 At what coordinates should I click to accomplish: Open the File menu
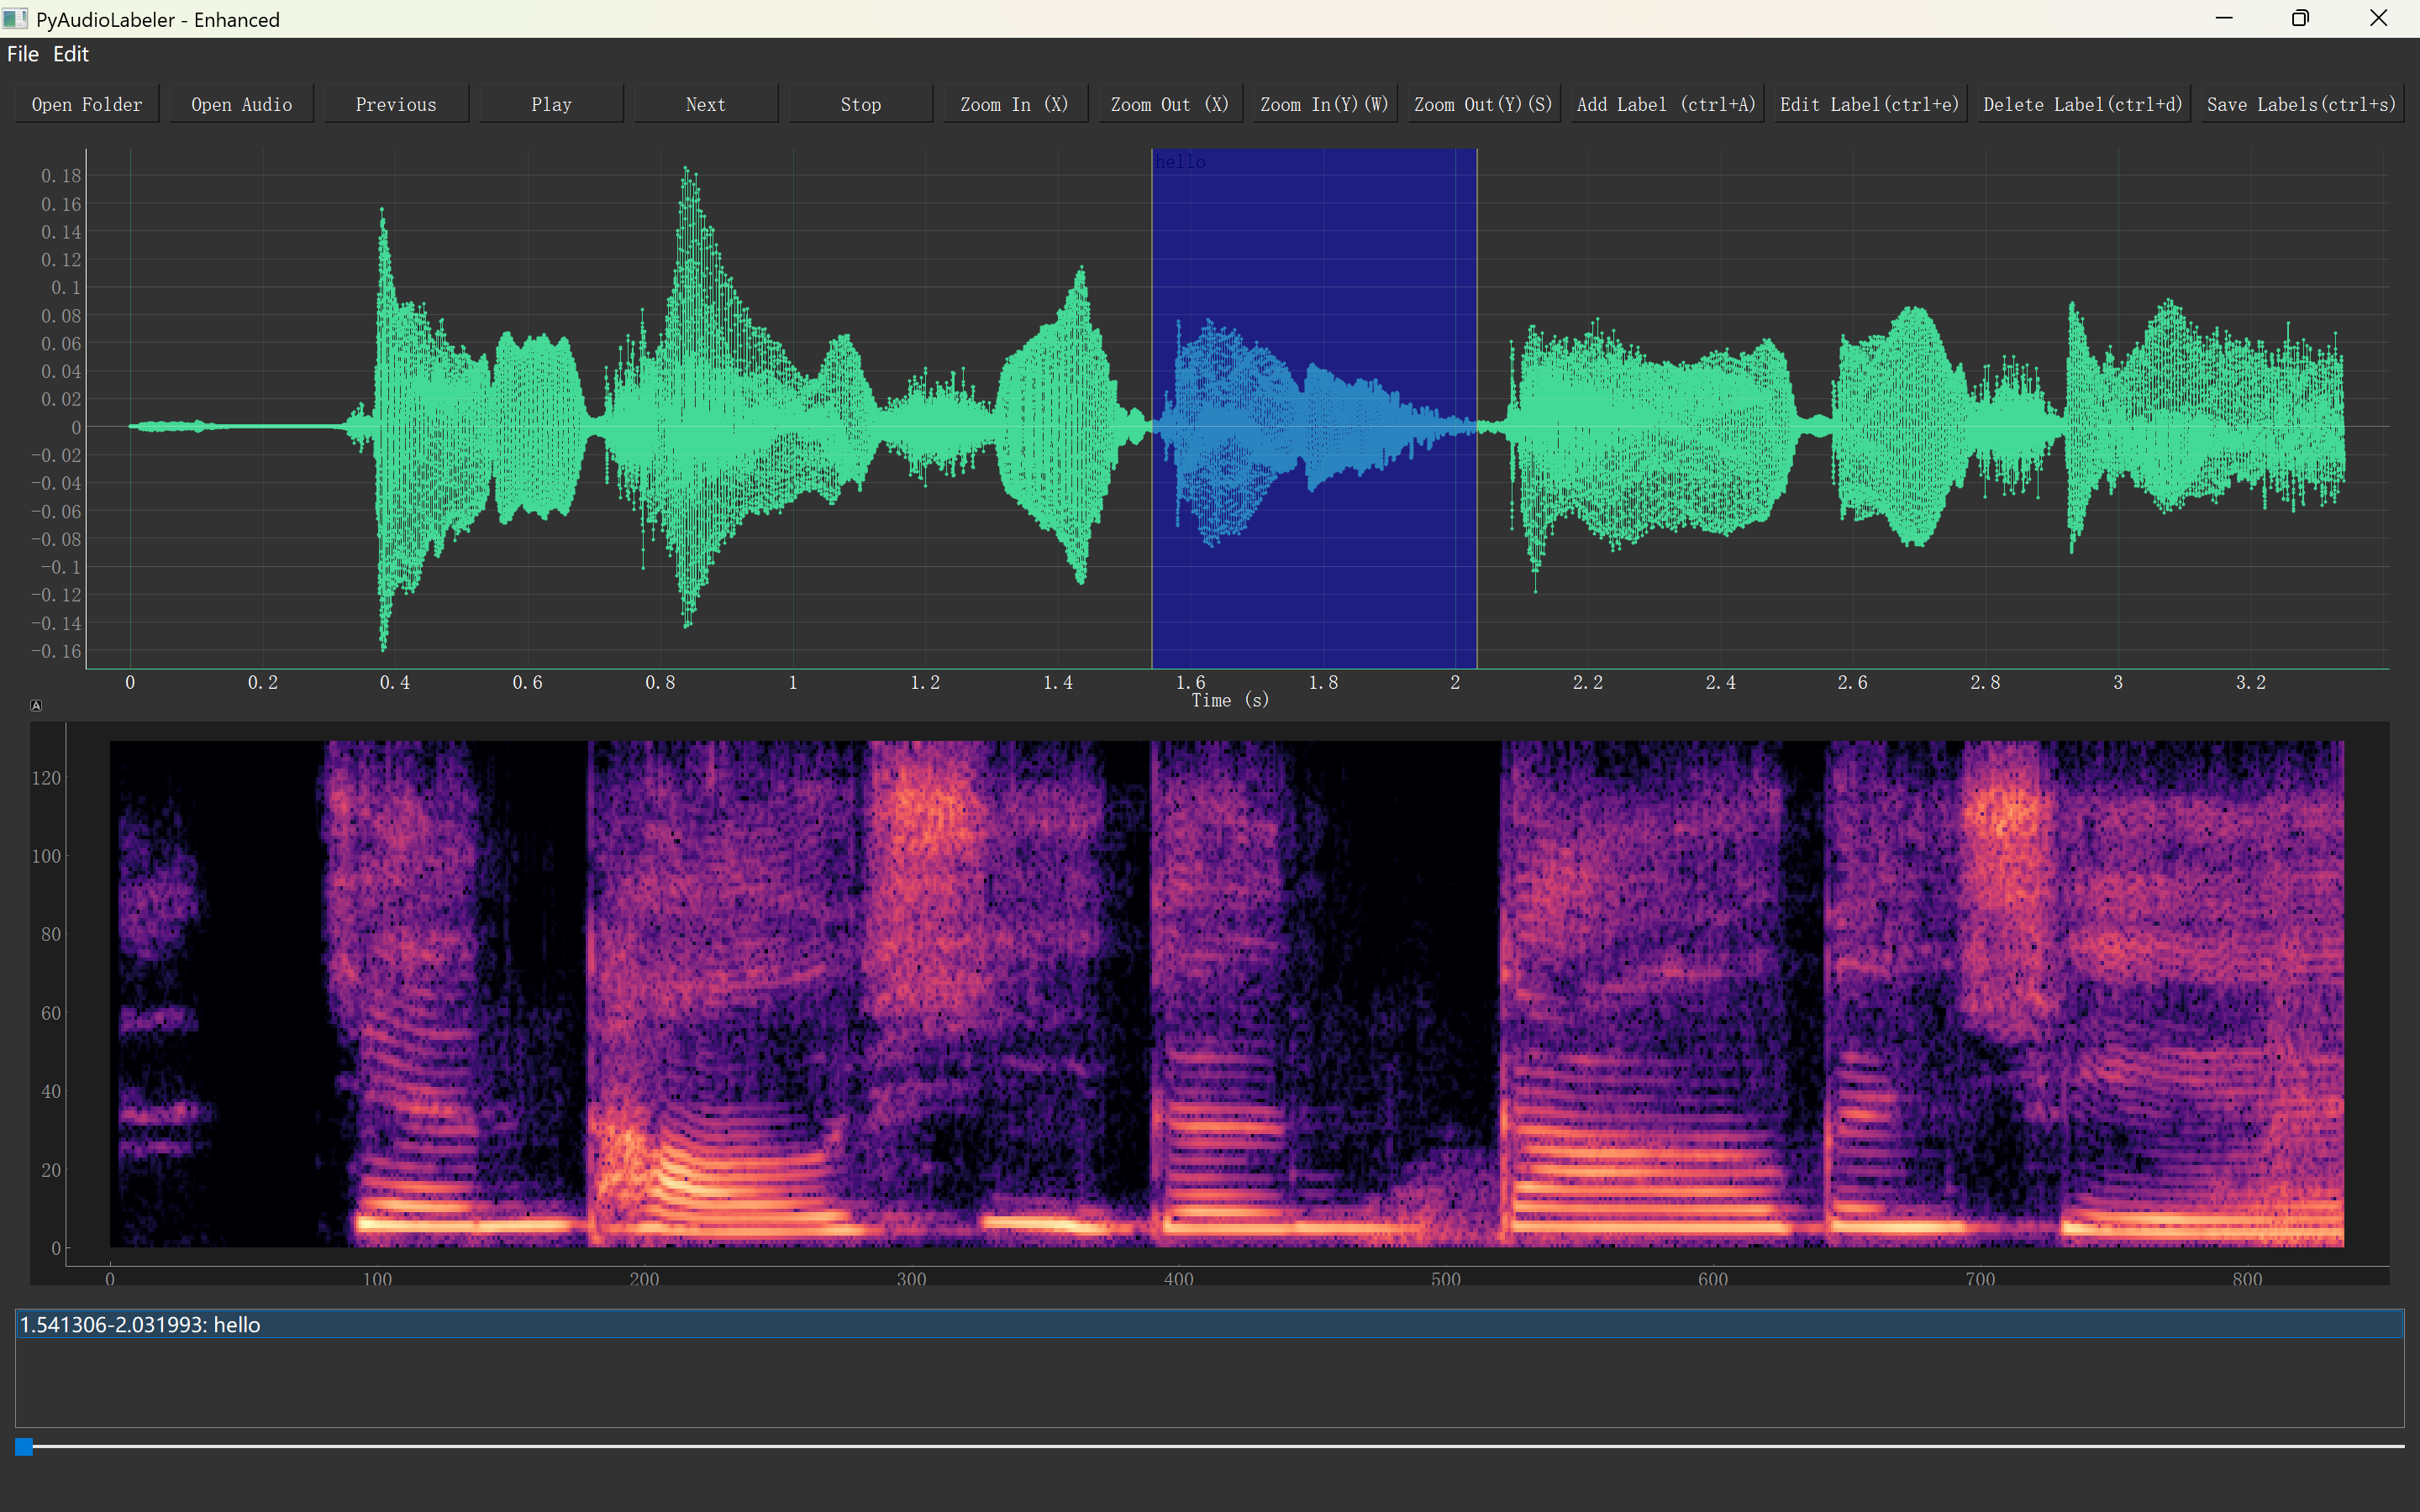point(22,54)
